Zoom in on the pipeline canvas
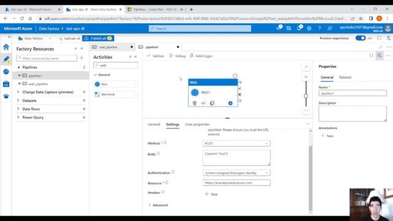The image size is (393, 221). (306, 77)
